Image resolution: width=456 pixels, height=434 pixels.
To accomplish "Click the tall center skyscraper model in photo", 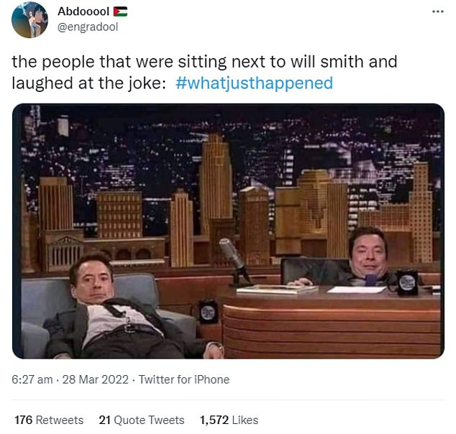I will [x=215, y=180].
